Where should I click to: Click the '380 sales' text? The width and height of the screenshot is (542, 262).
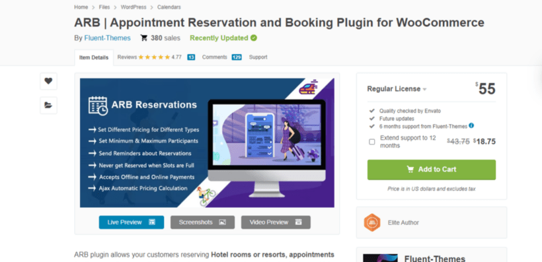pos(165,38)
